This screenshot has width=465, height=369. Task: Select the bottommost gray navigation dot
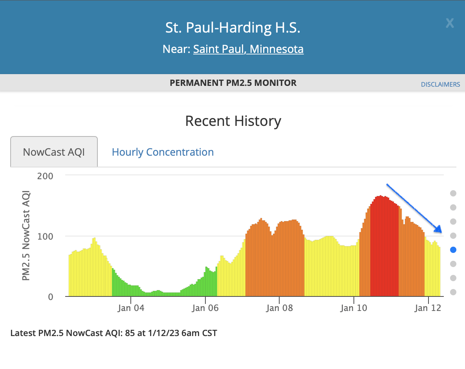click(x=453, y=292)
